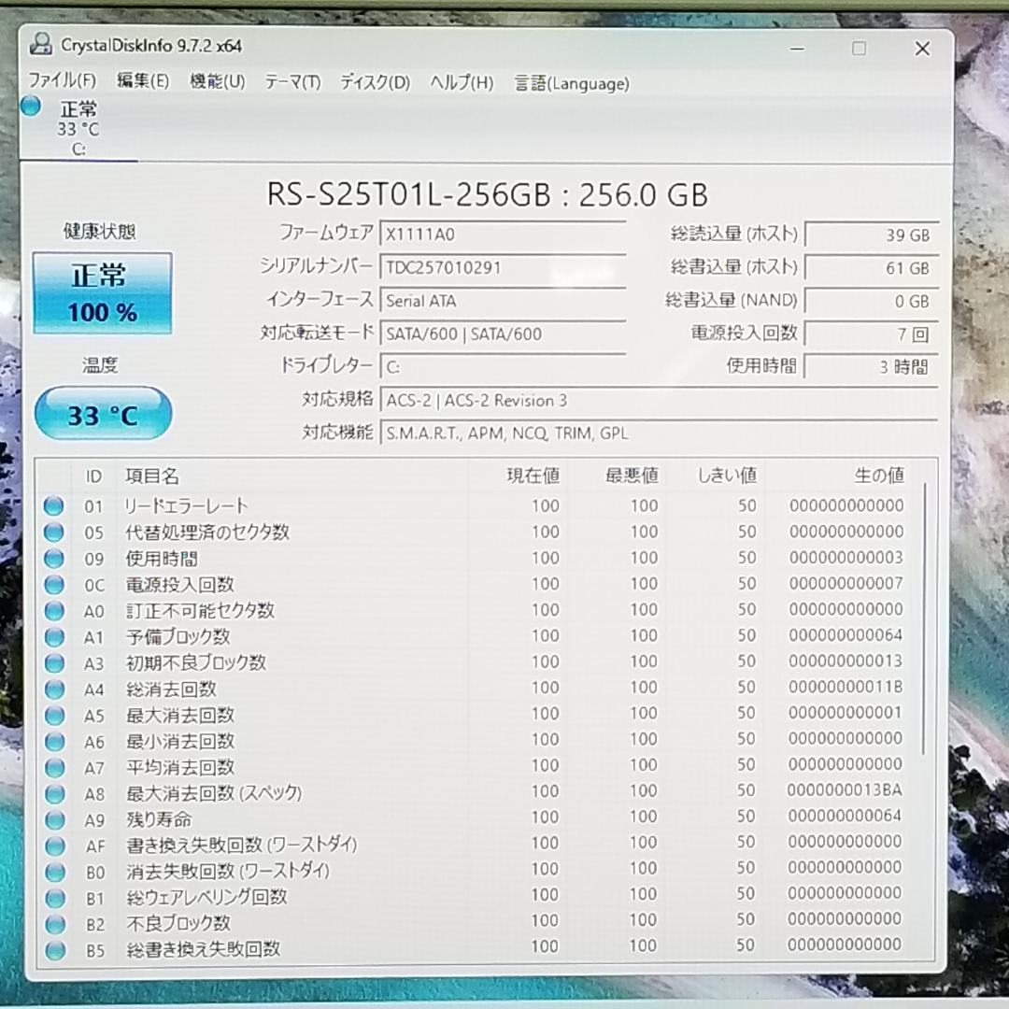This screenshot has height=1009, width=1009.
Task: Open the 編集(E) menu
Action: pos(142,81)
